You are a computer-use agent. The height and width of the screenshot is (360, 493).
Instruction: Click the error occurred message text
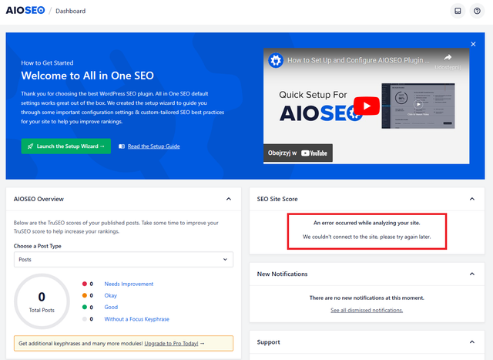click(367, 223)
